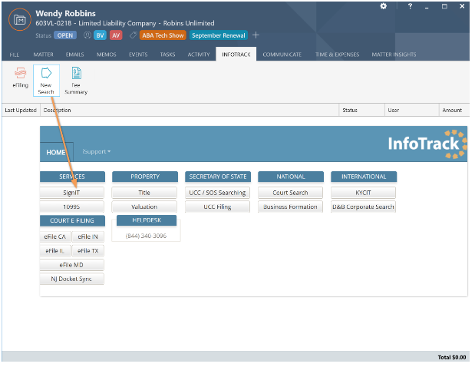Click the eFile CA button
The height and width of the screenshot is (367, 475).
pos(55,236)
